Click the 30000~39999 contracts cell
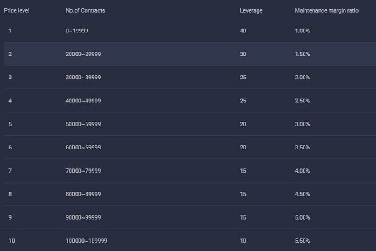The width and height of the screenshot is (376, 251). click(83, 78)
